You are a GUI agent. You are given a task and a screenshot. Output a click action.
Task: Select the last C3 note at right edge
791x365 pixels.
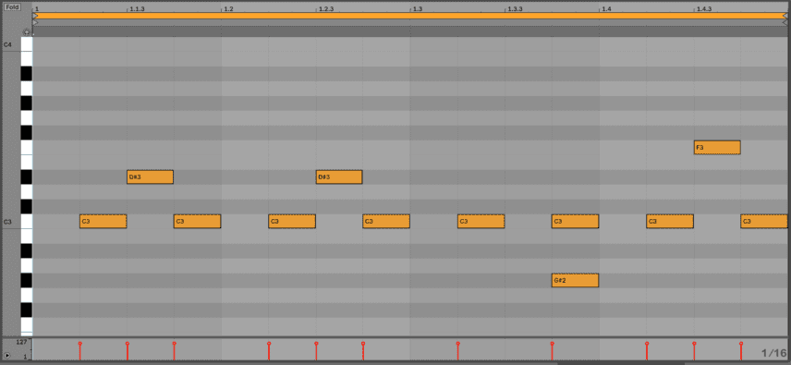pyautogui.click(x=764, y=222)
